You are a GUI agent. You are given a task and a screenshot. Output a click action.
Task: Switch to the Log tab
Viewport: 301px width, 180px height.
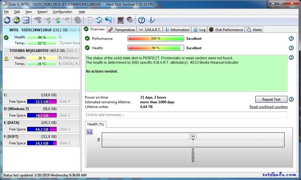(199, 30)
